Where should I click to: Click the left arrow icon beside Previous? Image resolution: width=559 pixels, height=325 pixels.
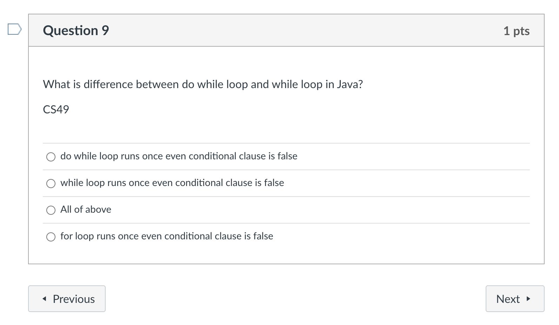(x=44, y=299)
